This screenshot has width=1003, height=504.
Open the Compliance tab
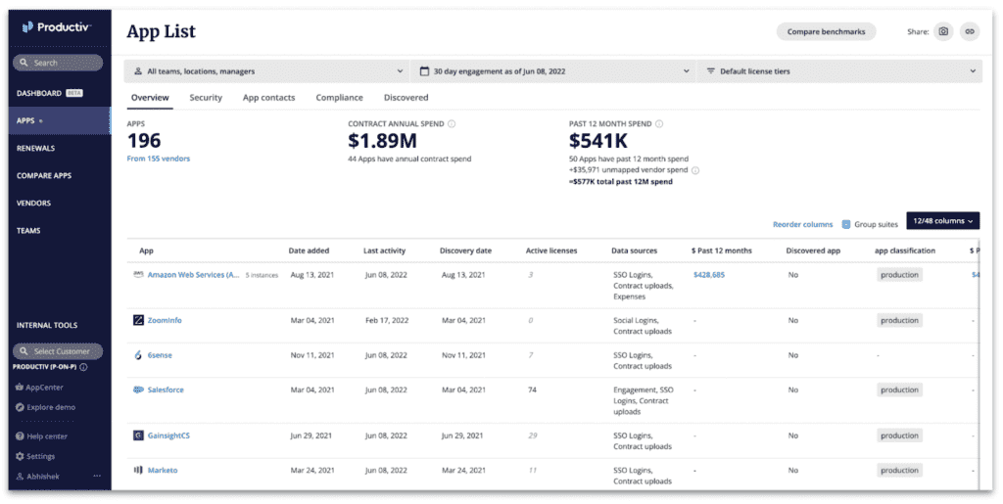point(339,98)
